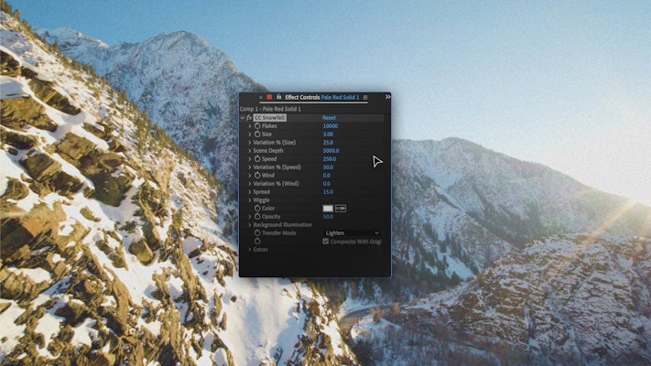
Task: Click the Transfer Mode stopwatch icon
Action: (x=257, y=233)
